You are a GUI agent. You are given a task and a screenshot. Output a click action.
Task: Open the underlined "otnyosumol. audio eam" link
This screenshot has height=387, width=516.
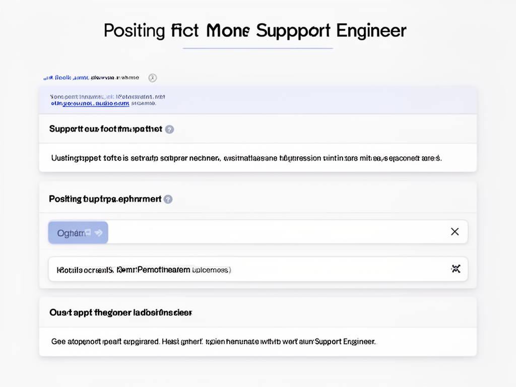pyautogui.click(x=90, y=103)
